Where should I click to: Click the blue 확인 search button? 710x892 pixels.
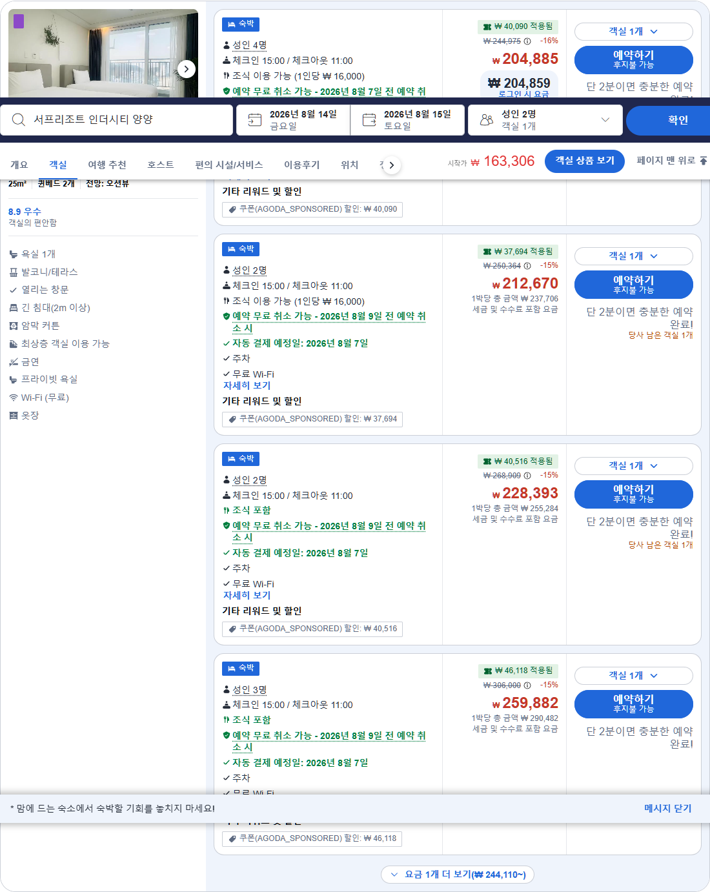pos(668,120)
